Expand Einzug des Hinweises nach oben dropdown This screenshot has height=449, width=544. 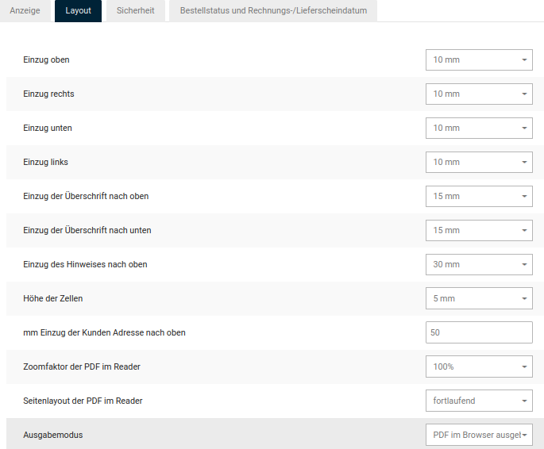pyautogui.click(x=479, y=264)
